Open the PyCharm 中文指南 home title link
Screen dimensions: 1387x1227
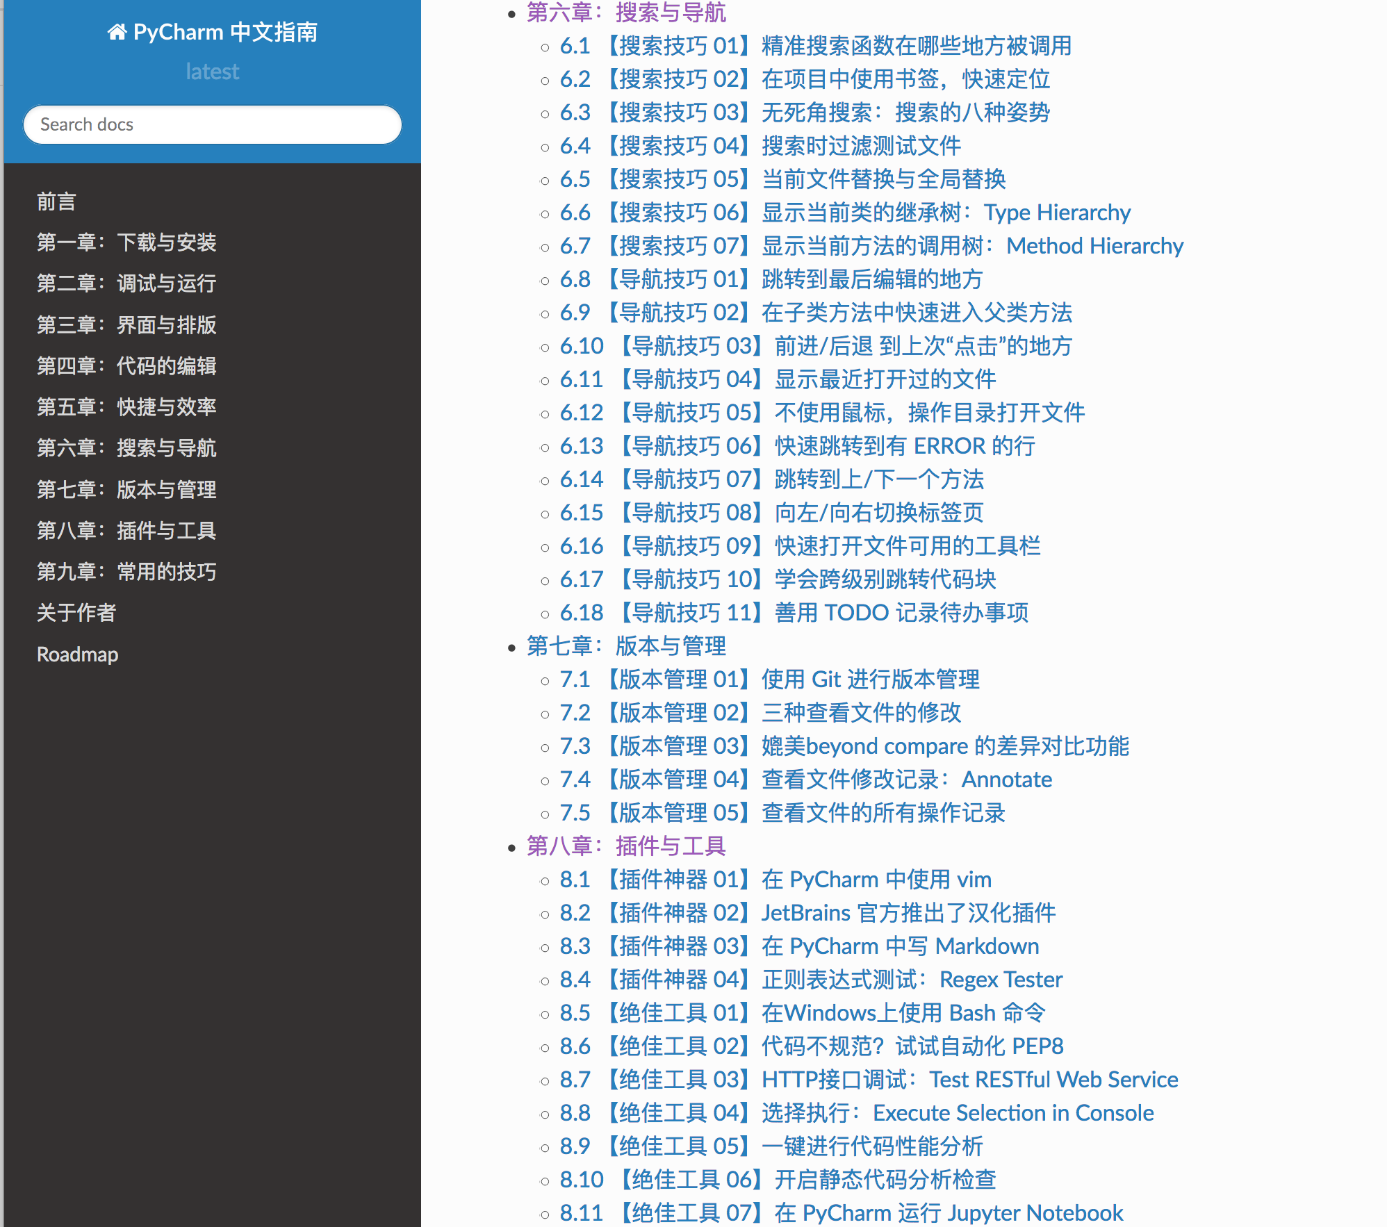click(213, 32)
